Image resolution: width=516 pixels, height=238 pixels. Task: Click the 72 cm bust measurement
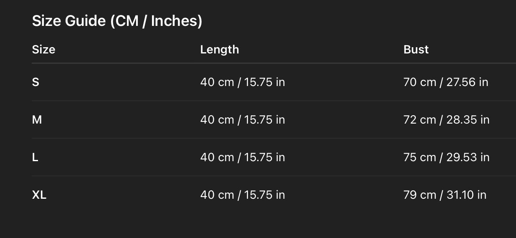(420, 120)
